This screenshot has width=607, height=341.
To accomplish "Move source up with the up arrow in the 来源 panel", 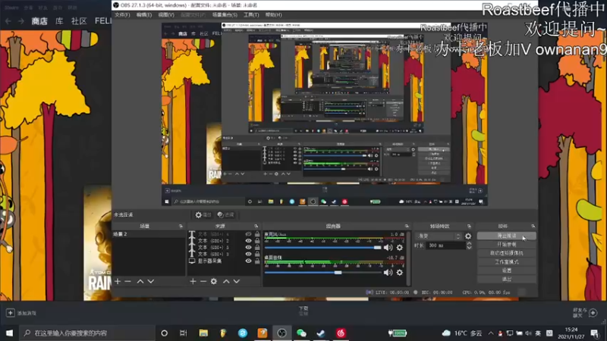I will click(226, 281).
